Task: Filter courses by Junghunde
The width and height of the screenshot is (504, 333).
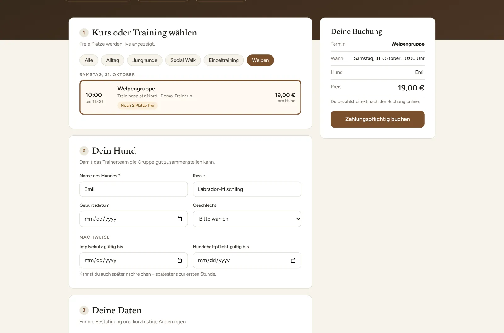Action: pyautogui.click(x=145, y=60)
